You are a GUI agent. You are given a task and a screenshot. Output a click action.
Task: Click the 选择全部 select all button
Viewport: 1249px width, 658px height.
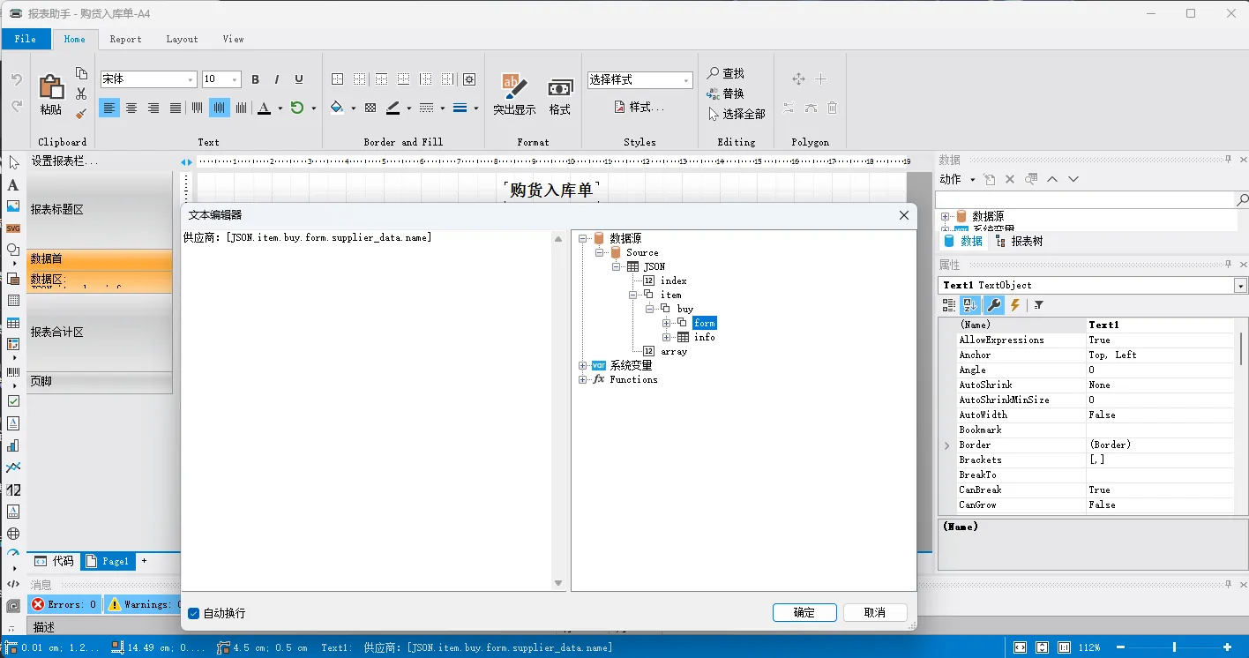(x=736, y=114)
